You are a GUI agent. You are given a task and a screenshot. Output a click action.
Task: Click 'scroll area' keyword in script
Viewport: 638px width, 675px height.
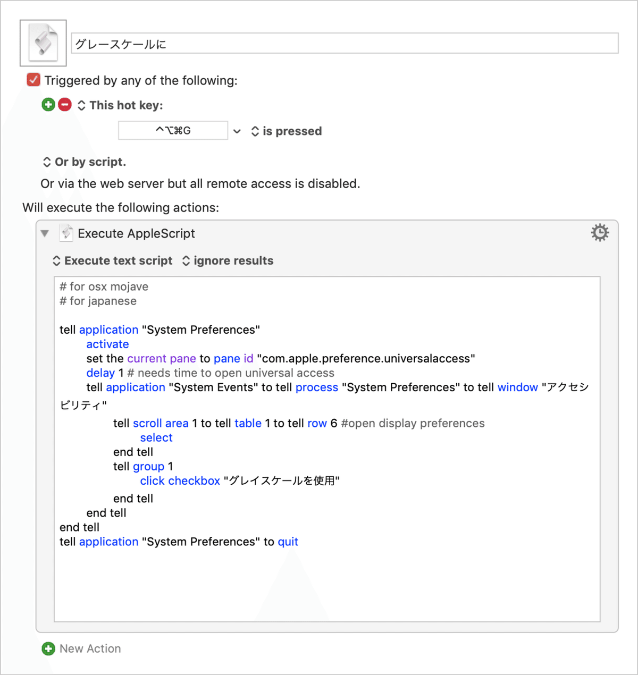(x=161, y=423)
